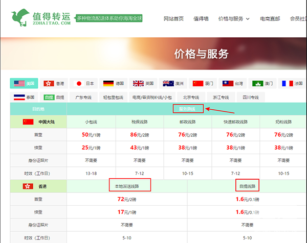Viewport: 307px width, 243px height.
Task: Select the 四川专线 tab
Action: tap(250, 96)
